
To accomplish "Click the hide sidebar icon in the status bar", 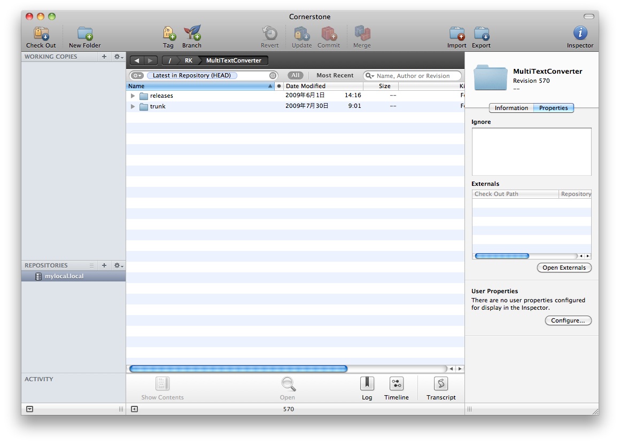I will [135, 409].
